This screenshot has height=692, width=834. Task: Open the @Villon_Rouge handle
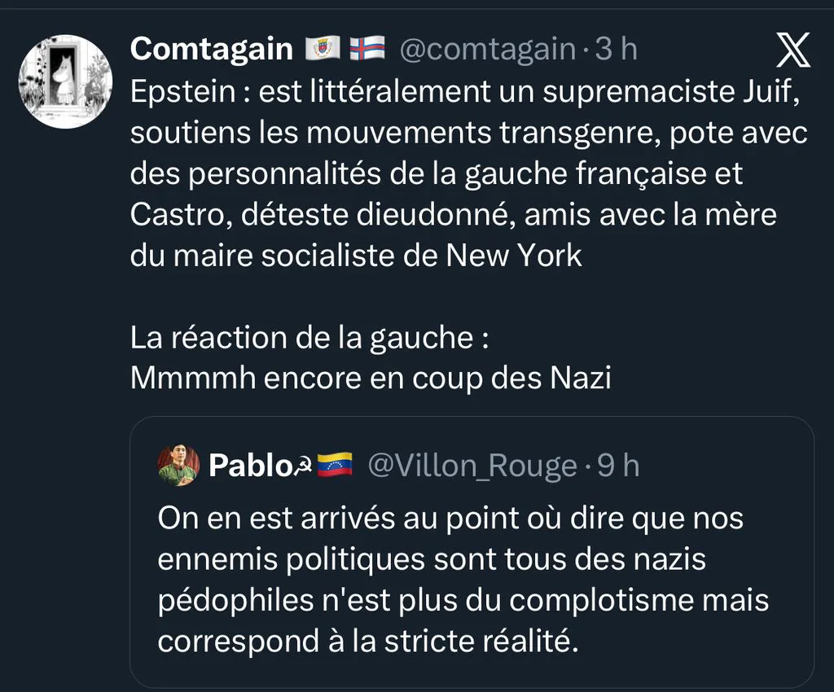tap(472, 466)
